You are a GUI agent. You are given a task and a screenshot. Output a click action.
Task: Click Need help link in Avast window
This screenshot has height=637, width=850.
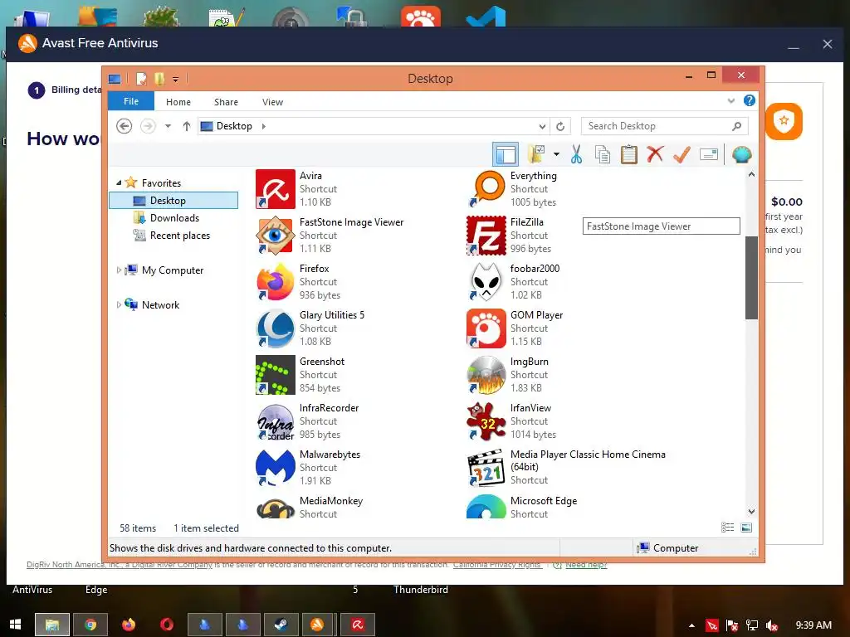(586, 565)
